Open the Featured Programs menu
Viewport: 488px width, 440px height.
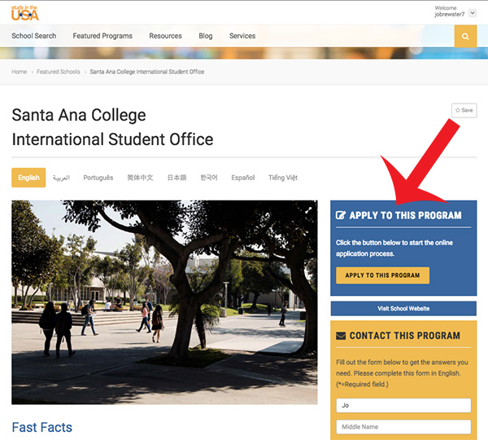102,36
